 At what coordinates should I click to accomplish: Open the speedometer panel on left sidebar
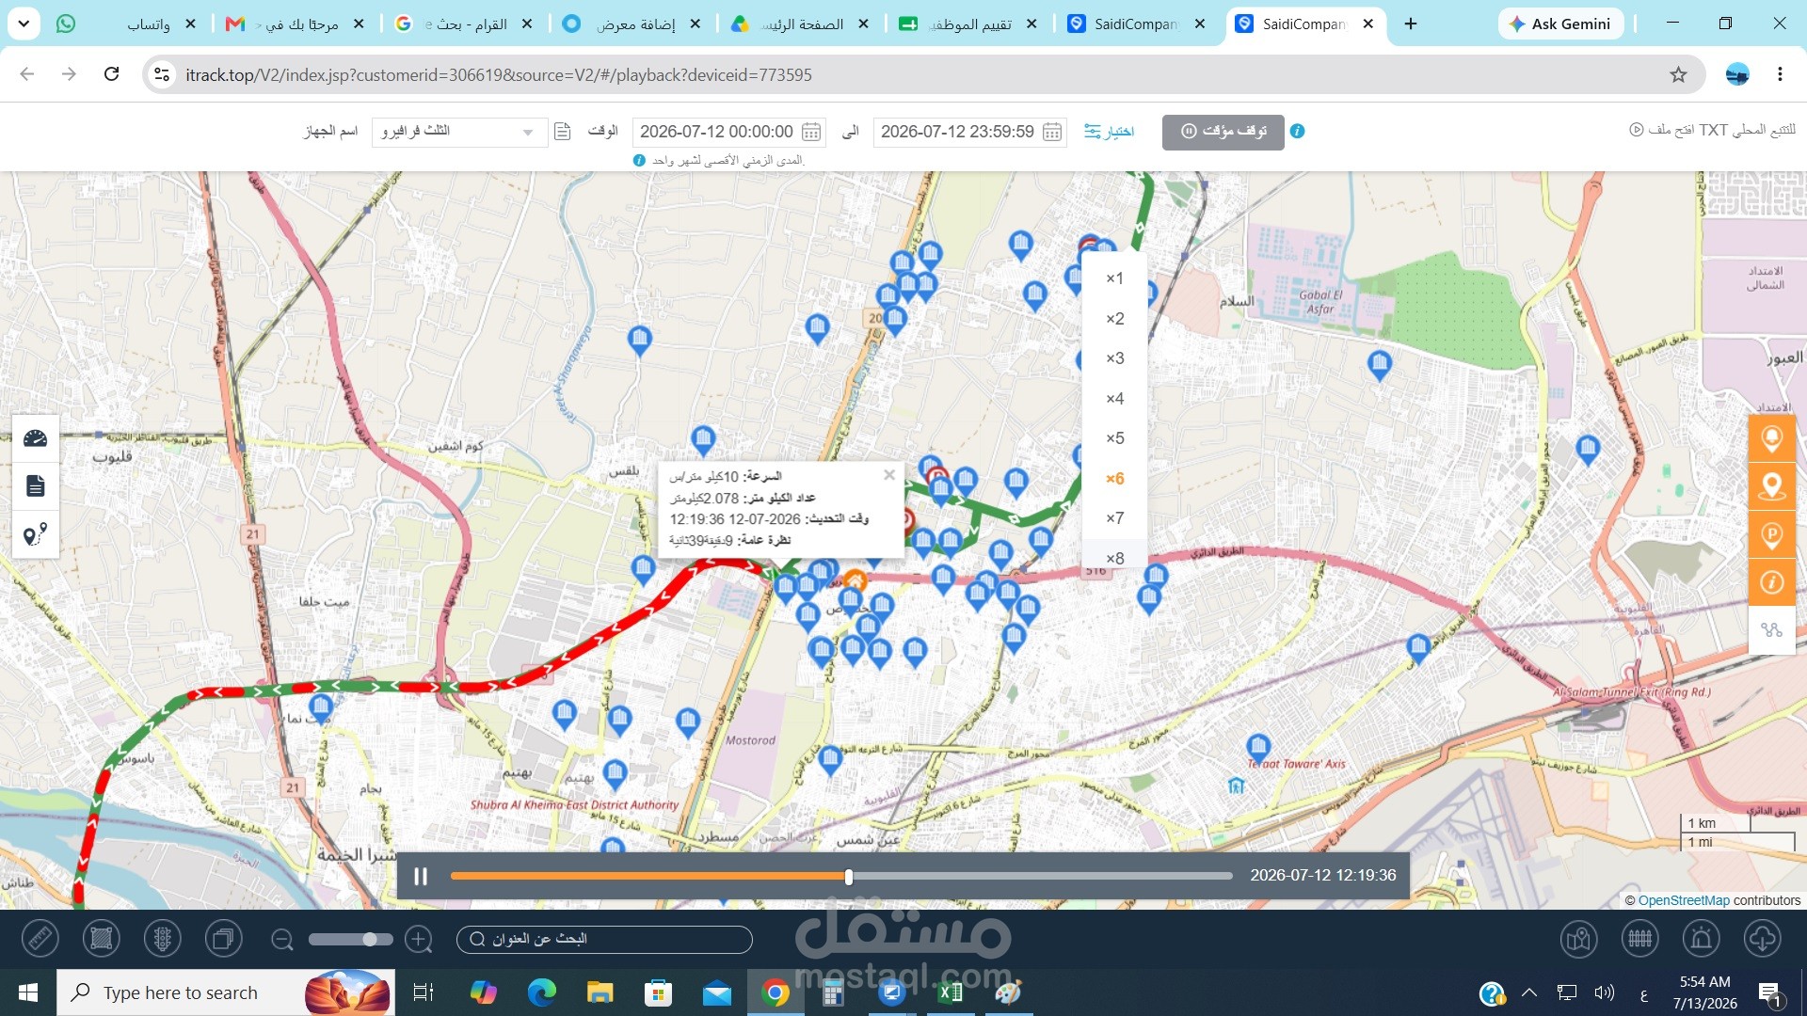pyautogui.click(x=35, y=438)
